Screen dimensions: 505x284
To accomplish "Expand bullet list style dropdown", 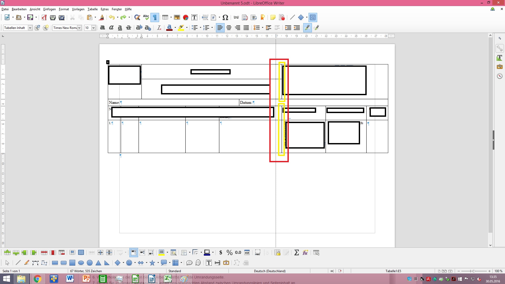I will (x=200, y=28).
